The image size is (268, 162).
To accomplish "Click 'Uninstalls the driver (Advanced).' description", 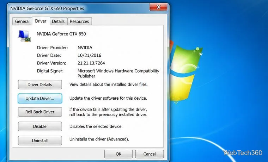I will pyautogui.click(x=99, y=139).
